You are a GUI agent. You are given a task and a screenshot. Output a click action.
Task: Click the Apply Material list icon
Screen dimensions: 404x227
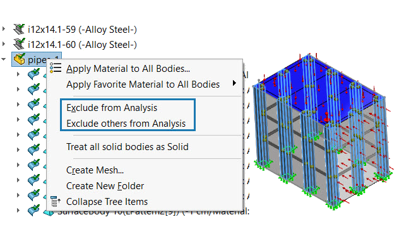coord(56,68)
